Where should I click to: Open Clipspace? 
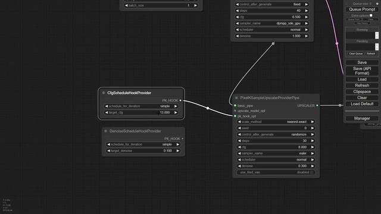(362, 92)
